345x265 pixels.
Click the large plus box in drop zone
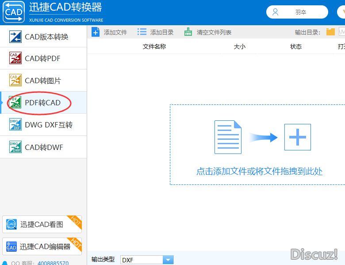coord(297,137)
